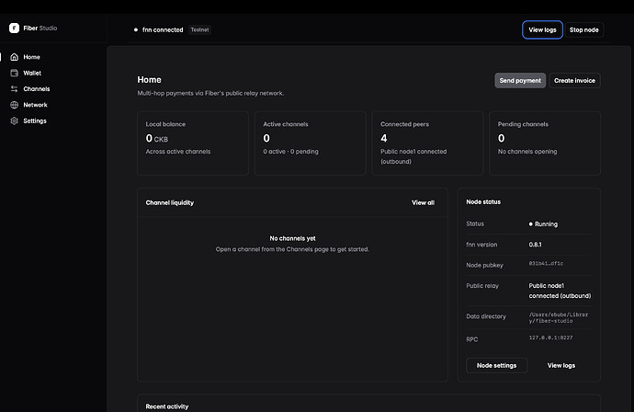
Task: Click the "Multi-hop payments" subtitle text
Action: tap(210, 93)
